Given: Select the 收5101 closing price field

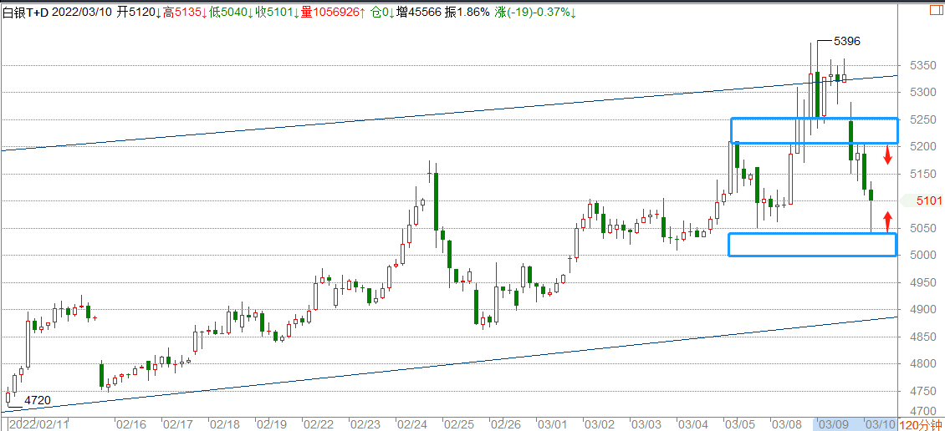Looking at the screenshot, I should point(276,11).
